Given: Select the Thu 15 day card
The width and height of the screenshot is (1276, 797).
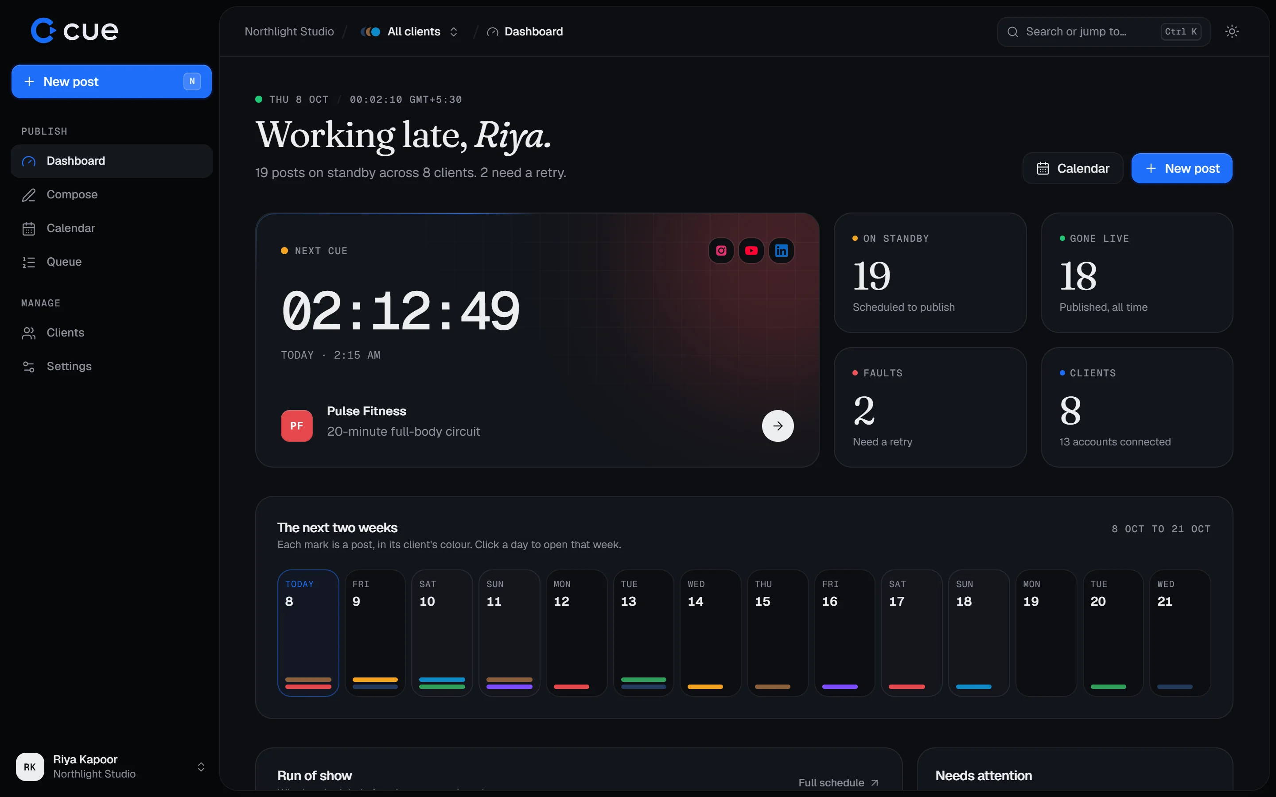Looking at the screenshot, I should tap(778, 633).
